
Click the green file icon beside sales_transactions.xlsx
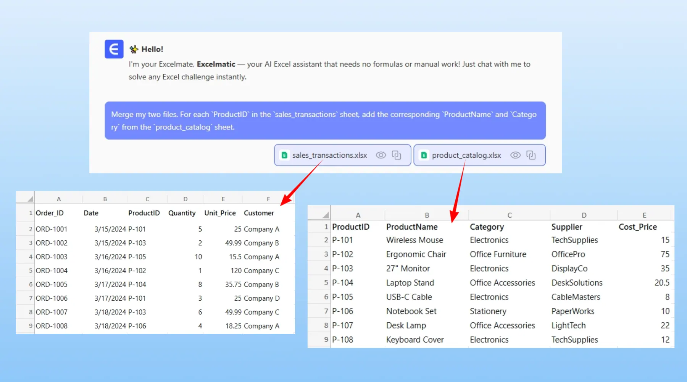pyautogui.click(x=284, y=155)
